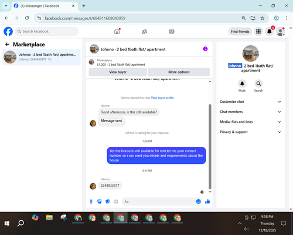Choose a GIF icon
This screenshot has height=235, width=293.
116,202
